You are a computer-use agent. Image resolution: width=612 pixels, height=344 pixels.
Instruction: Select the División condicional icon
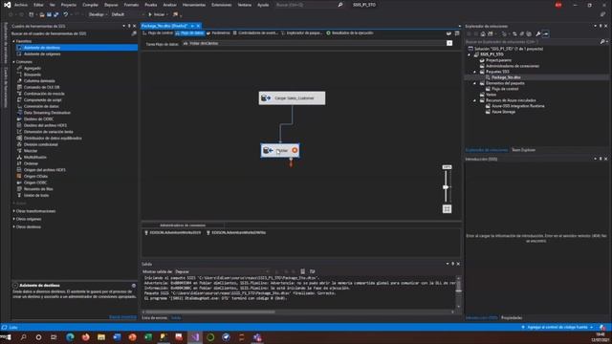[19, 144]
